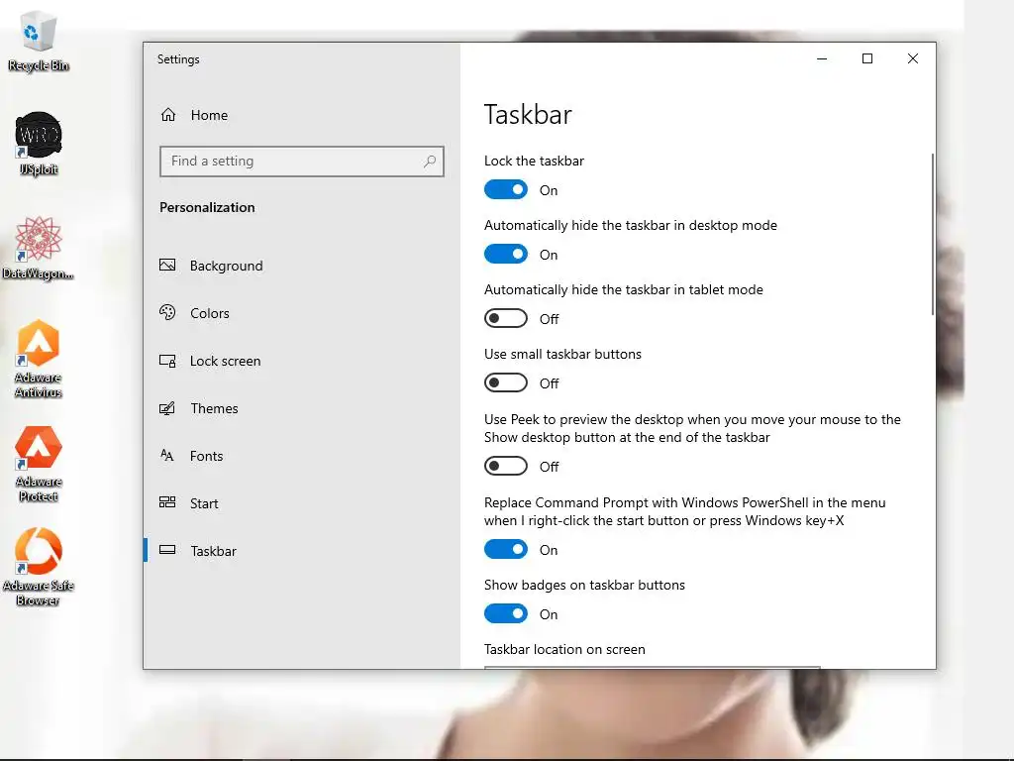The width and height of the screenshot is (1014, 761).
Task: Open the Colors settings page
Action: coord(210,313)
